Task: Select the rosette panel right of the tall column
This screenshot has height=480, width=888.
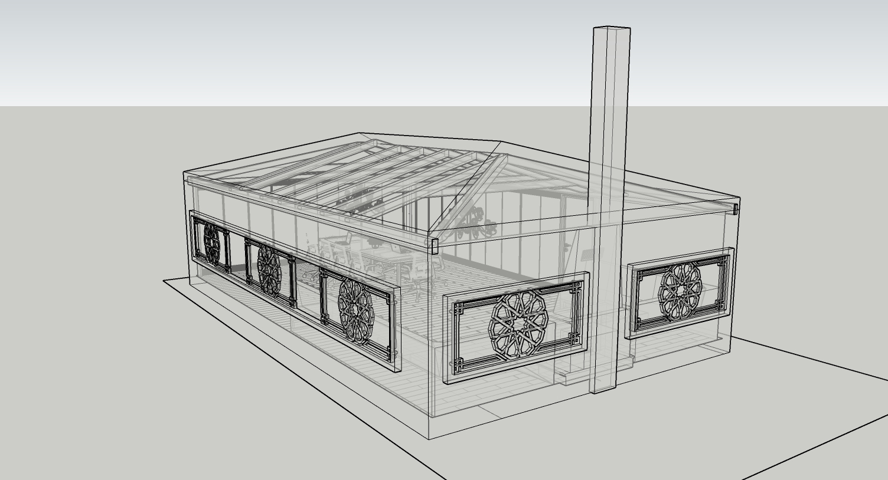Action: click(x=680, y=292)
